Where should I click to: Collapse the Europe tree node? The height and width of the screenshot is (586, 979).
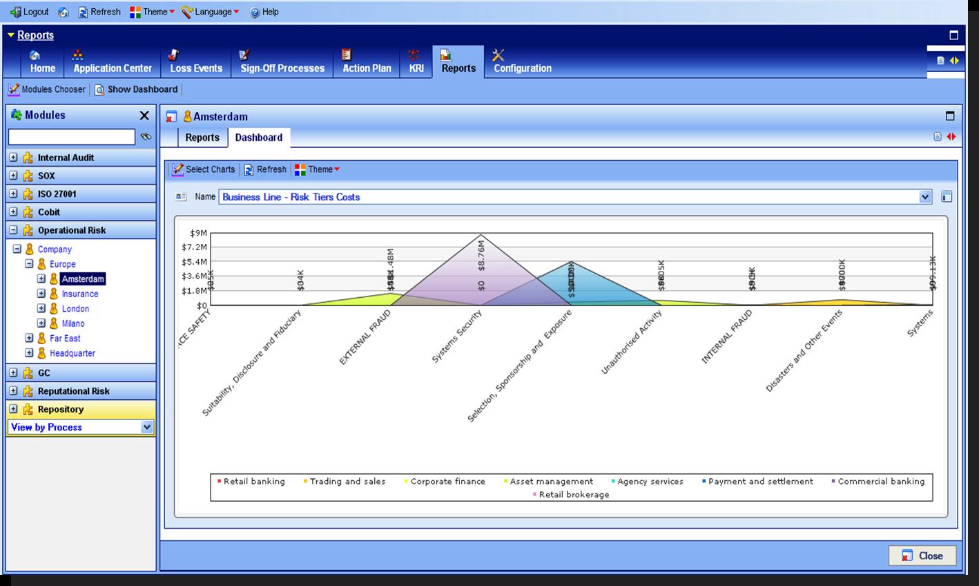(x=29, y=264)
